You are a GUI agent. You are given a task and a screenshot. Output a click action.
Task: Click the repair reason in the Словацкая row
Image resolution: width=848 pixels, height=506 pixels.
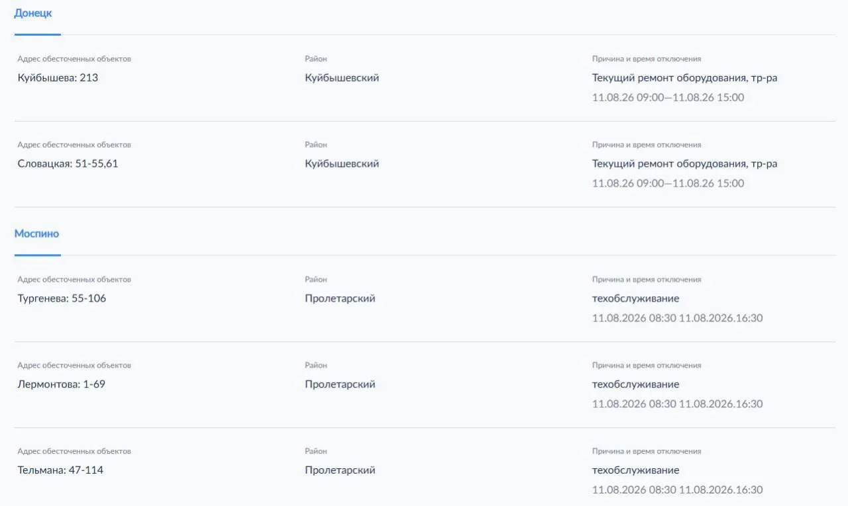pos(684,164)
